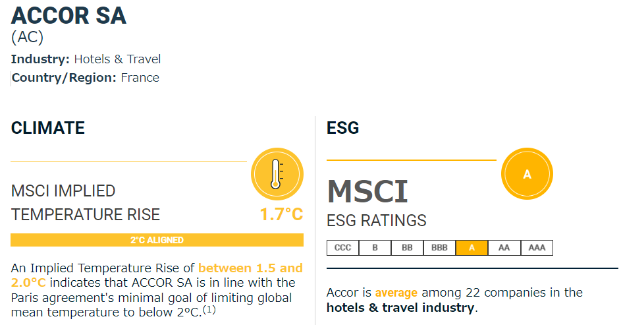The image size is (621, 325).
Task: Click the 'hotels & travel industry' bold text
Action: (x=400, y=308)
